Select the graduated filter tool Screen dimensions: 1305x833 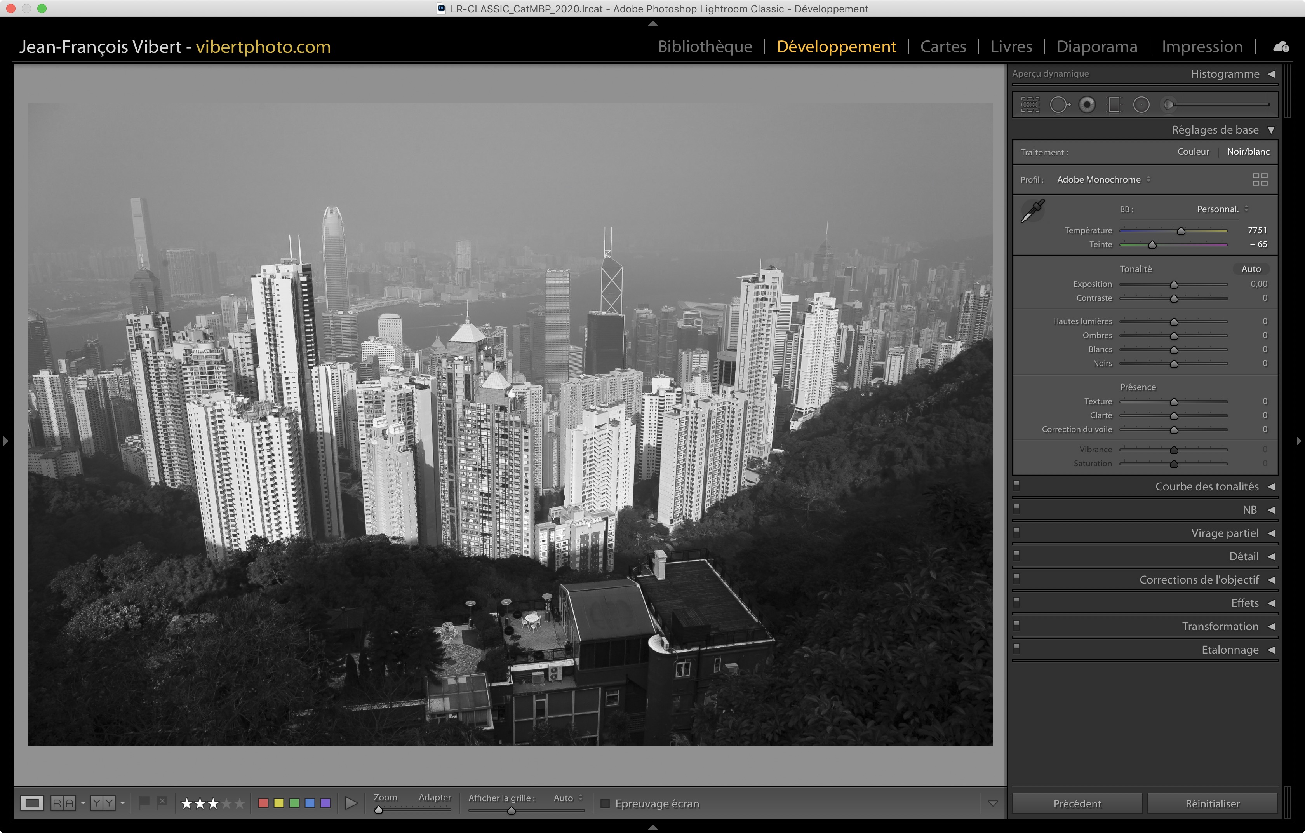coord(1114,105)
